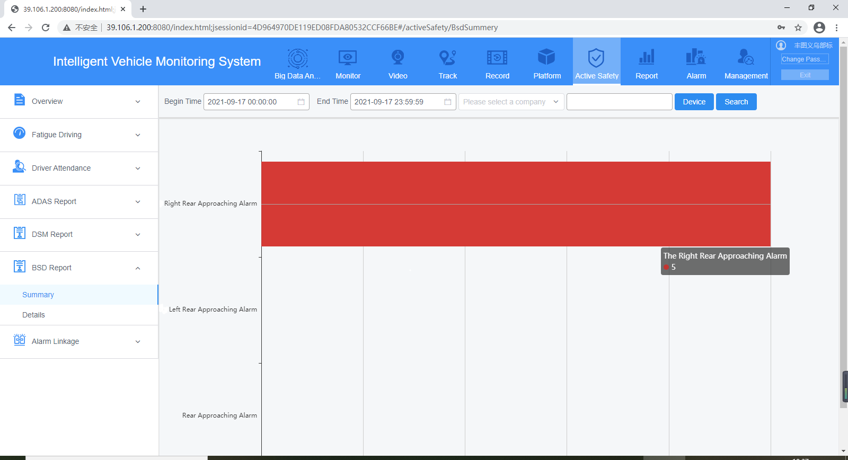Click the DSM Report icon
848x460 pixels.
point(20,233)
